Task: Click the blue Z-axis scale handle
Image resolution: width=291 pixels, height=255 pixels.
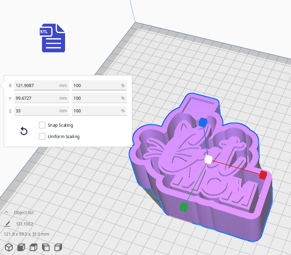Action: coord(203,122)
